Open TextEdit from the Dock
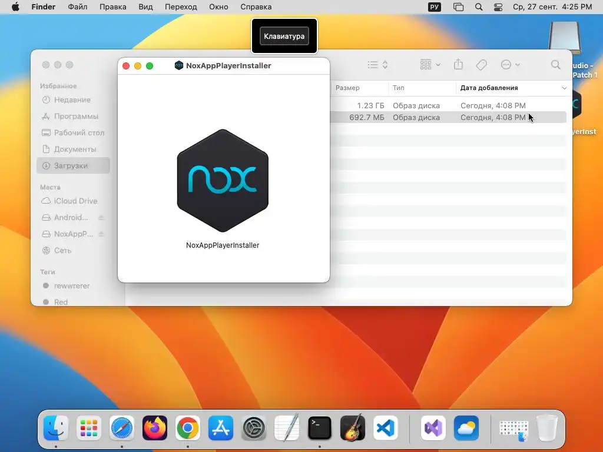Viewport: 603px width, 452px height. (287, 427)
